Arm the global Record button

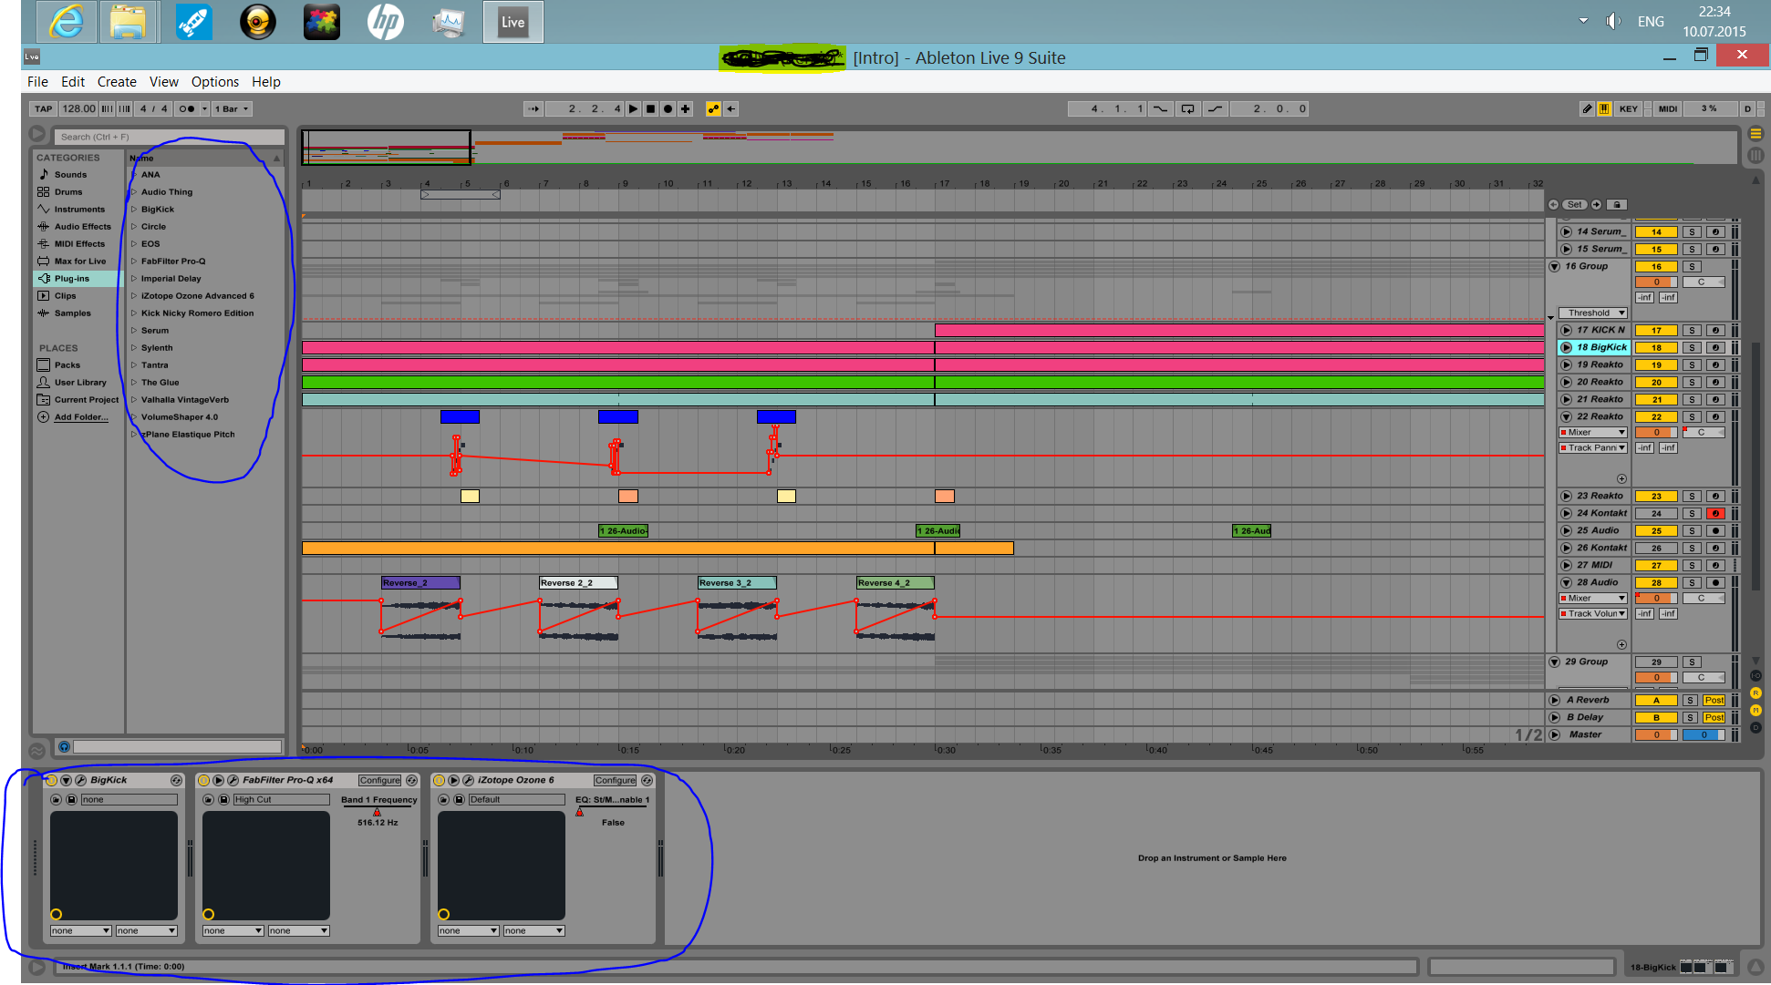click(668, 108)
